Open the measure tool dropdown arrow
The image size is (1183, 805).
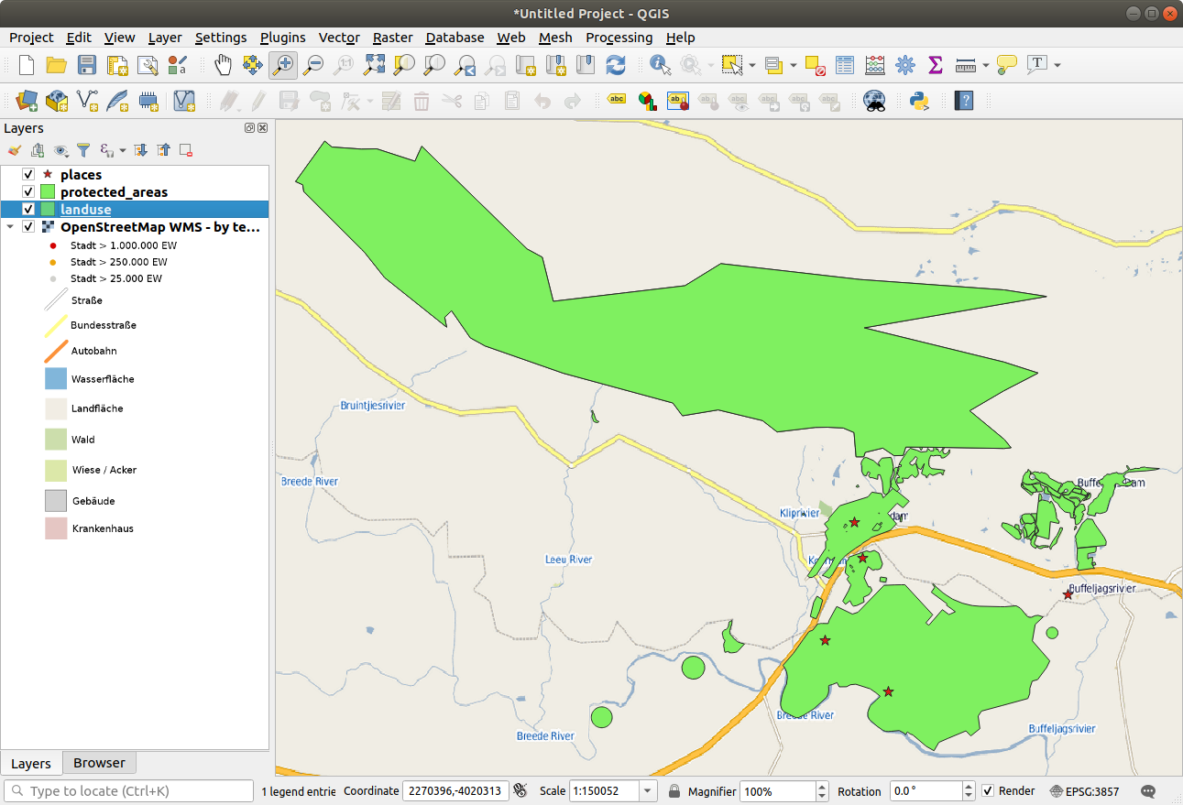click(986, 65)
